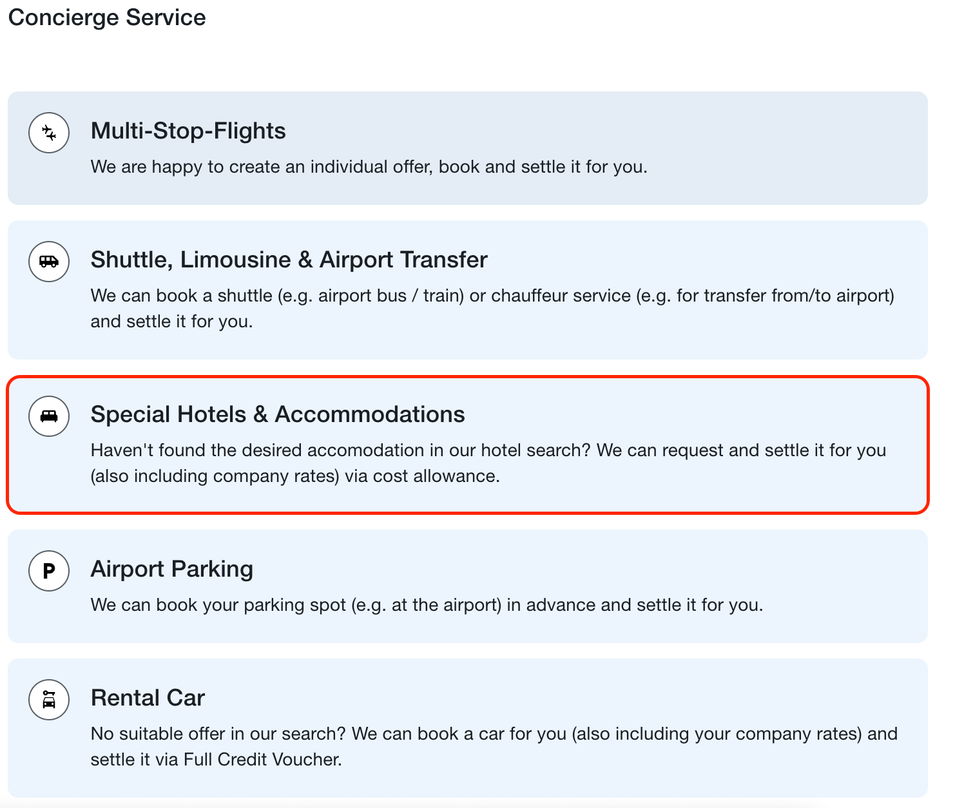Select the Rental Car heading
This screenshot has width=964, height=808.
[148, 698]
